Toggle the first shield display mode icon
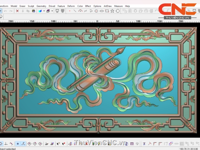This screenshot has height=150, width=200. point(57,11)
